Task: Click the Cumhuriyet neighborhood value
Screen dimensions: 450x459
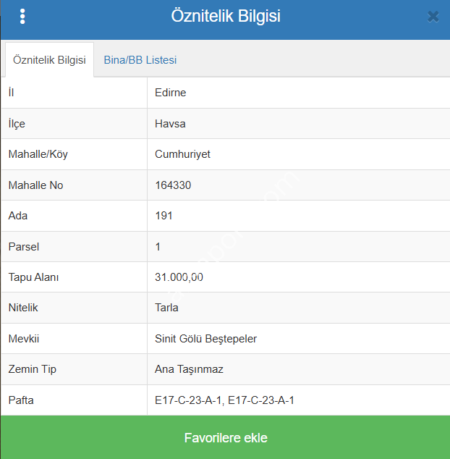Action: point(182,154)
